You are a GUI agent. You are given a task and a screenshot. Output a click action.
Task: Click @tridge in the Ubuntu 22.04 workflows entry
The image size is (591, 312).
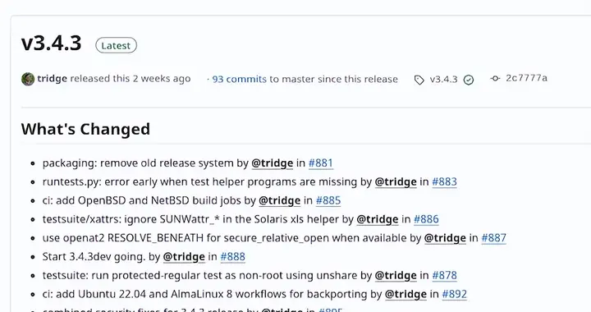tap(405, 294)
